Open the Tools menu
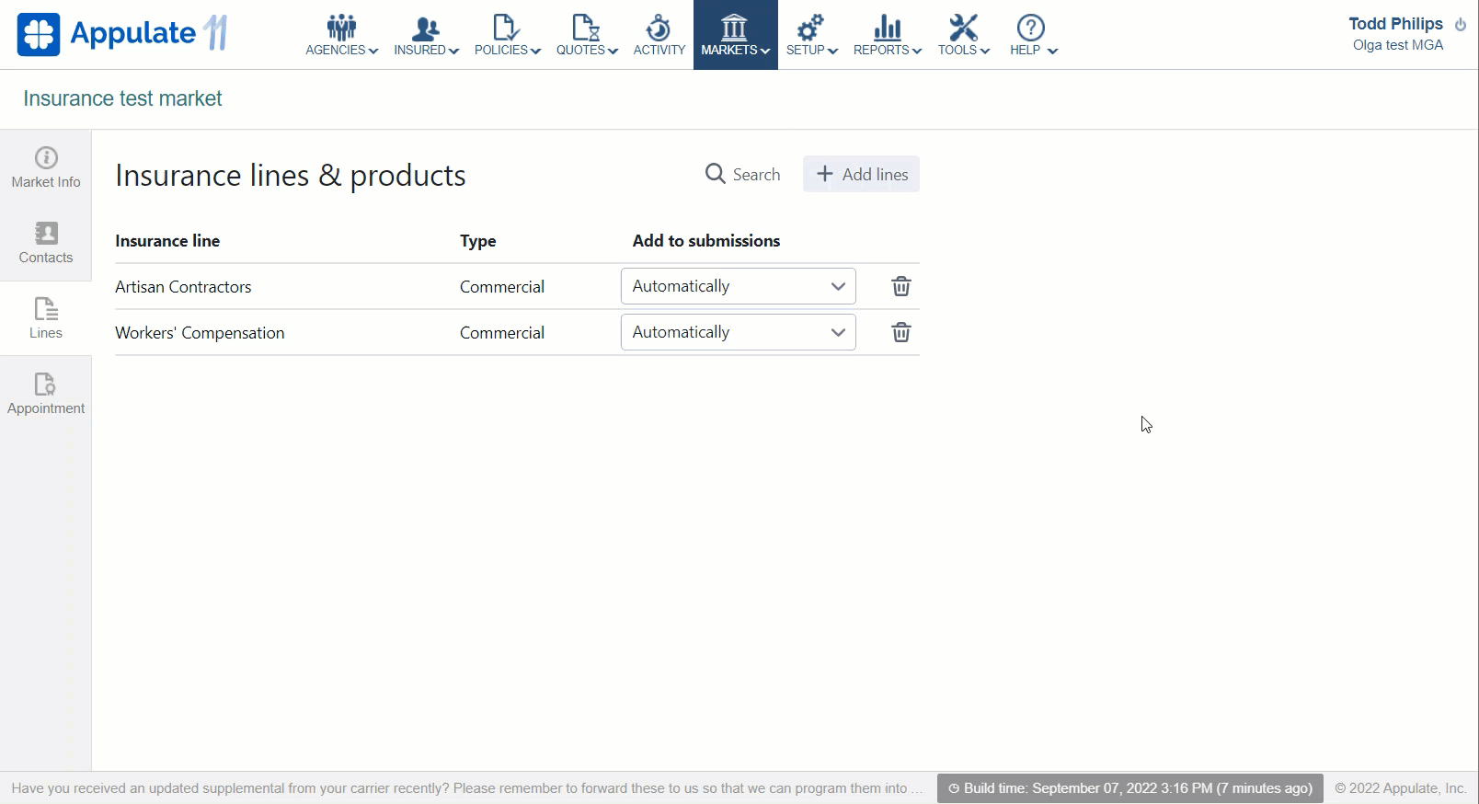 (963, 35)
